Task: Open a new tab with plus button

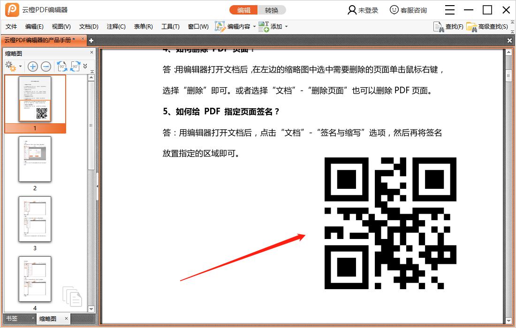Action: pyautogui.click(x=91, y=40)
